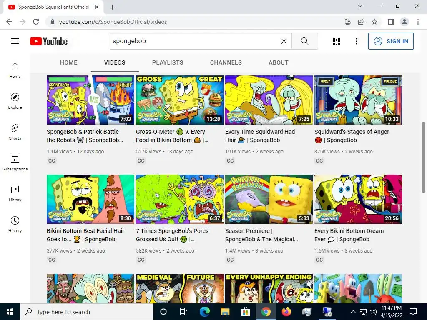
Task: Open 'SpongeBob & Patrick Battle the Robots' title
Action: point(85,136)
